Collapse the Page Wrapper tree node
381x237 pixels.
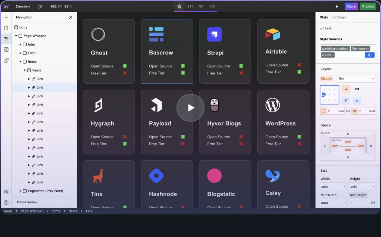pos(16,36)
